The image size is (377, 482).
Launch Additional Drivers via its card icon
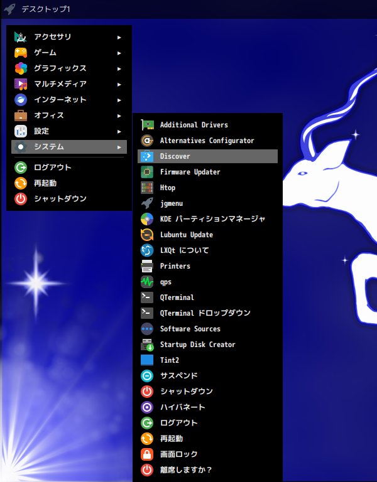(147, 125)
